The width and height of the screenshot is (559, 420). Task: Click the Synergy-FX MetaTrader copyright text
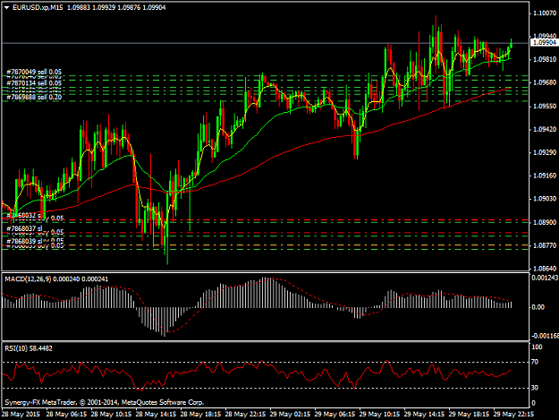click(x=104, y=402)
